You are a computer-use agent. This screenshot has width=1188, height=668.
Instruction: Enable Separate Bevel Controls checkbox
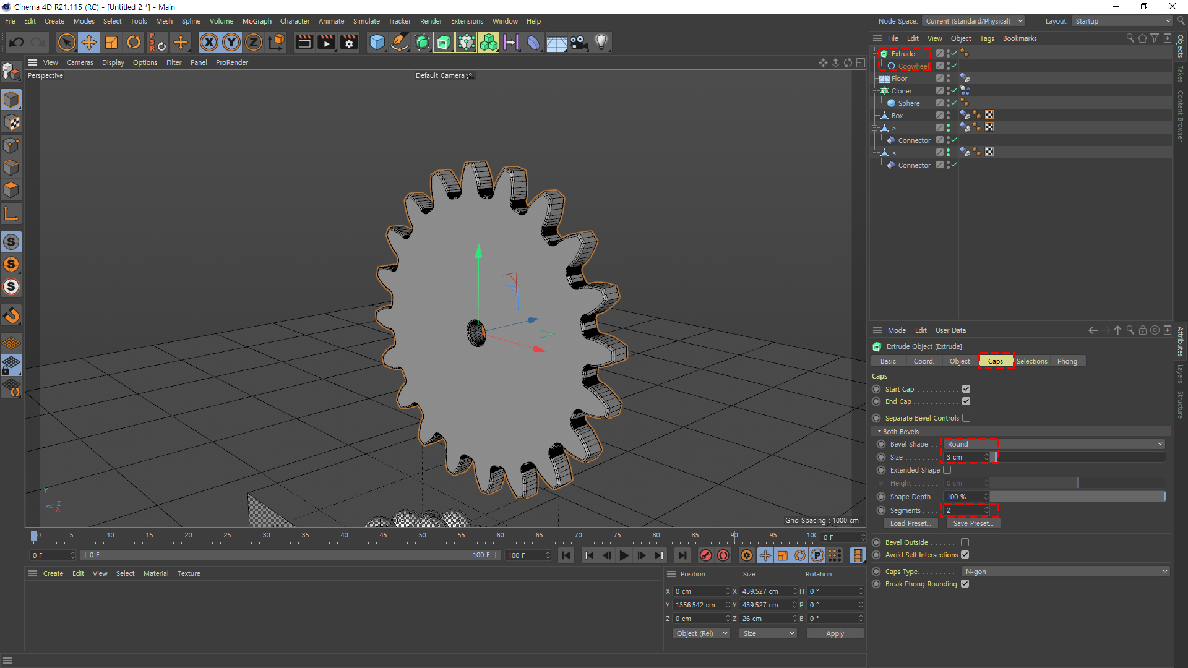(x=966, y=418)
